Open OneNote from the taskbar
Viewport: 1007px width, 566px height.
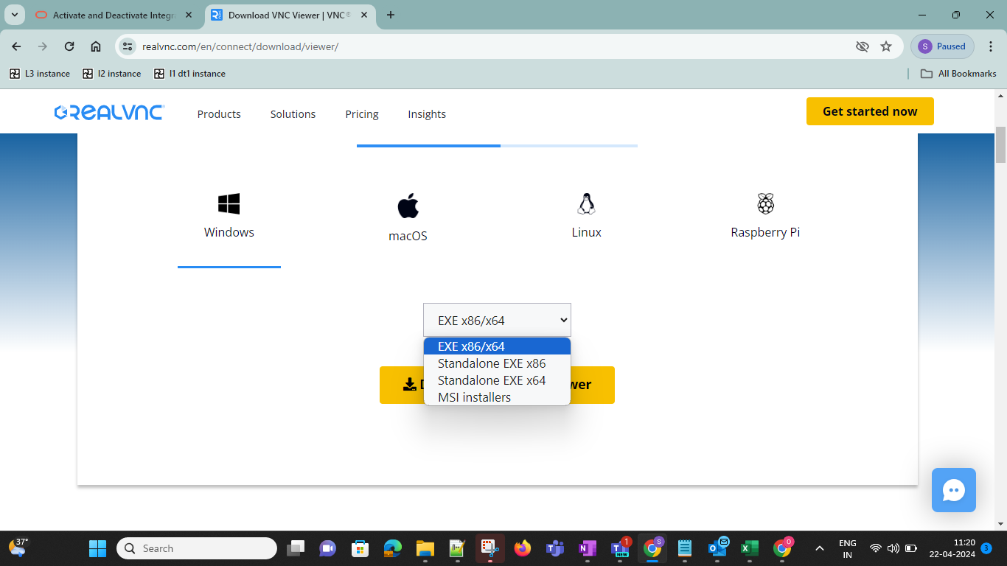pyautogui.click(x=588, y=548)
